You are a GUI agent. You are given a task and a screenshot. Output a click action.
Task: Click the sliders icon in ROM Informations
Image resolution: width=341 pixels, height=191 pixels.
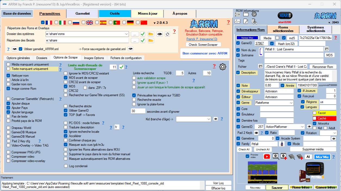(238, 14)
